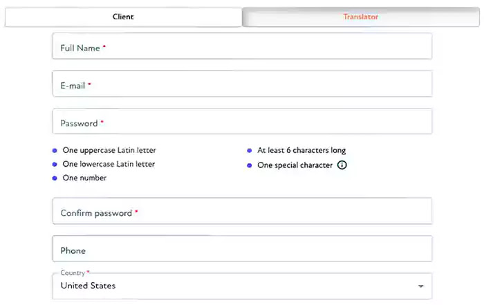Click the One number bullet indicator
The width and height of the screenshot is (484, 305).
tap(55, 178)
